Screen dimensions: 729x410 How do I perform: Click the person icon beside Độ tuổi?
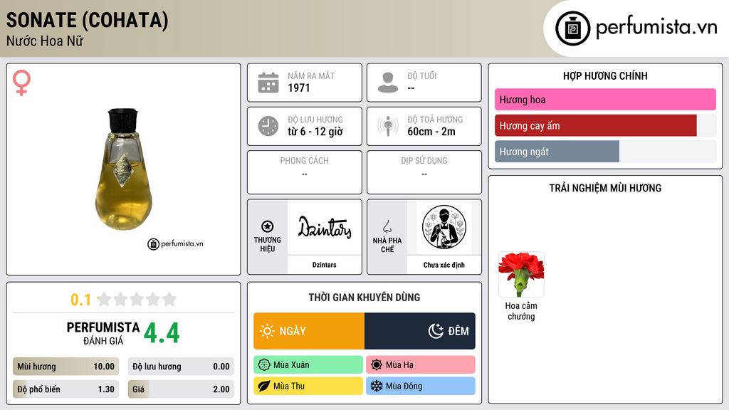pos(388,83)
